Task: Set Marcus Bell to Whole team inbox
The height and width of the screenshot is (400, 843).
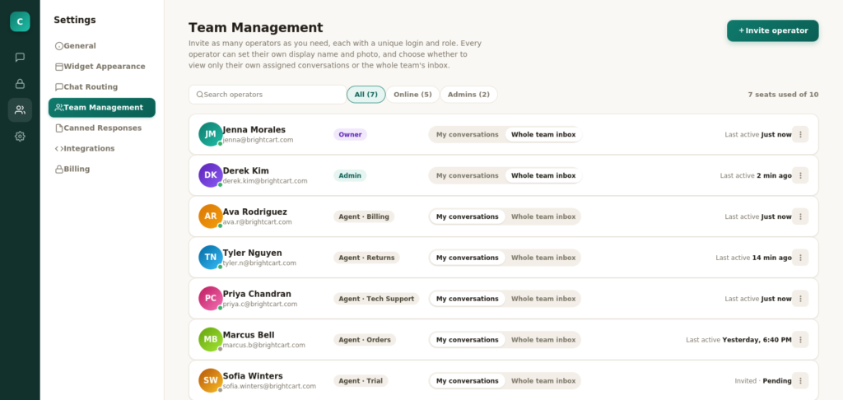Action: 543,340
